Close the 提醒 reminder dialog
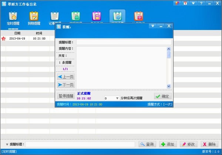This screenshot has width=222, height=155. point(169,26)
